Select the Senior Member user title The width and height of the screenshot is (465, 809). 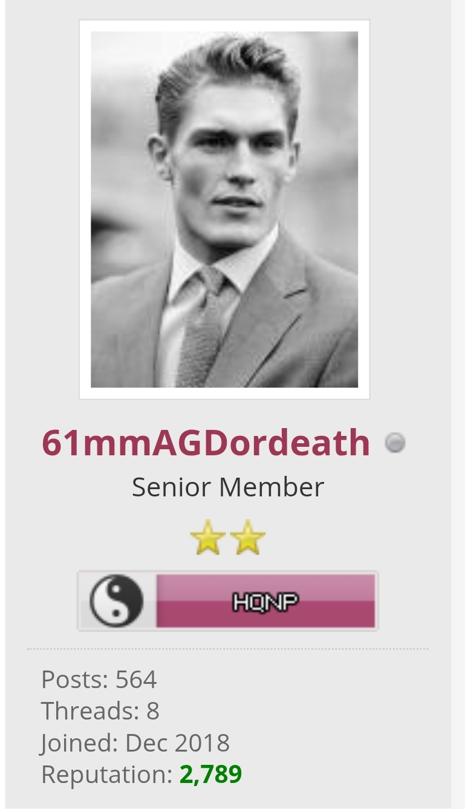[x=228, y=487]
